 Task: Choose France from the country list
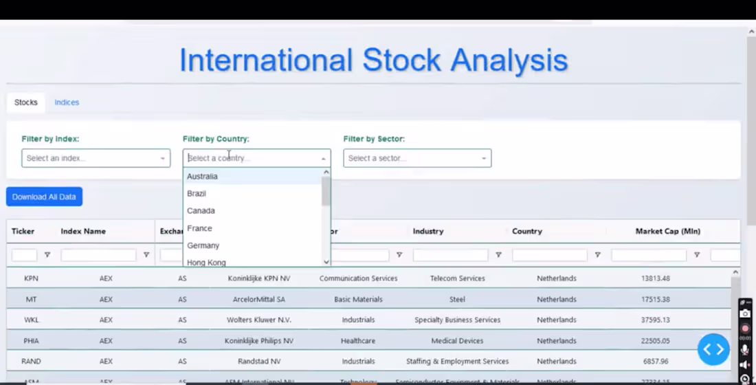point(253,228)
